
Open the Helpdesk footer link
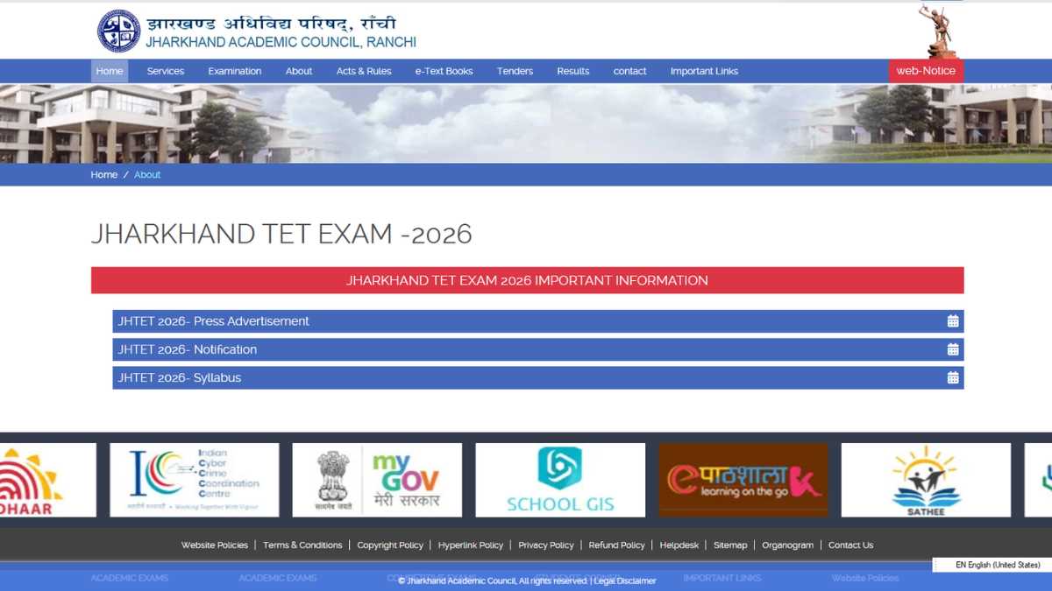[x=679, y=545]
